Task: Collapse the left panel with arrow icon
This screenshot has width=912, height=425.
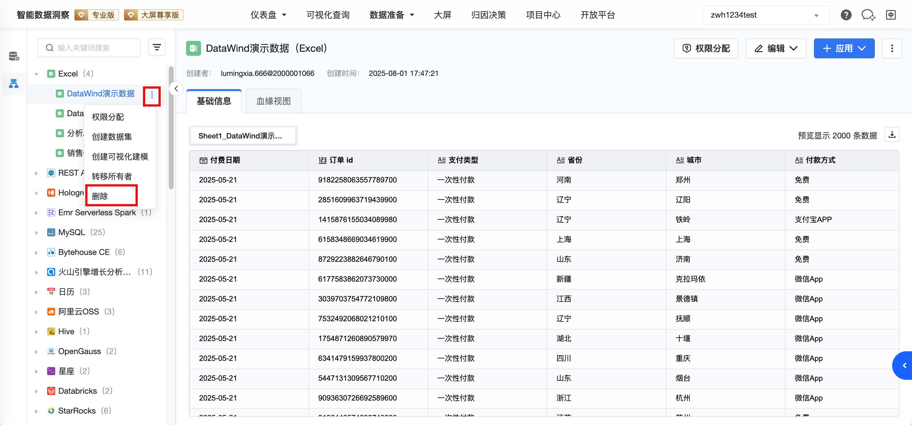Action: coord(176,89)
